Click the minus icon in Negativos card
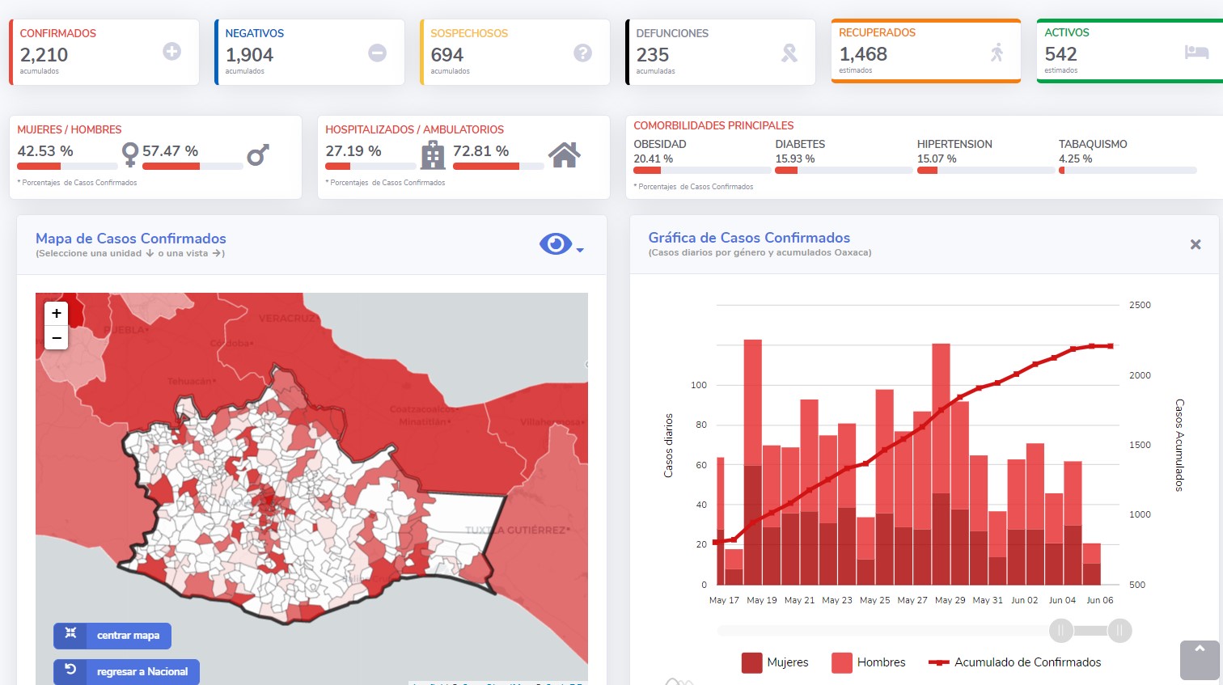The width and height of the screenshot is (1223, 685). tap(378, 53)
